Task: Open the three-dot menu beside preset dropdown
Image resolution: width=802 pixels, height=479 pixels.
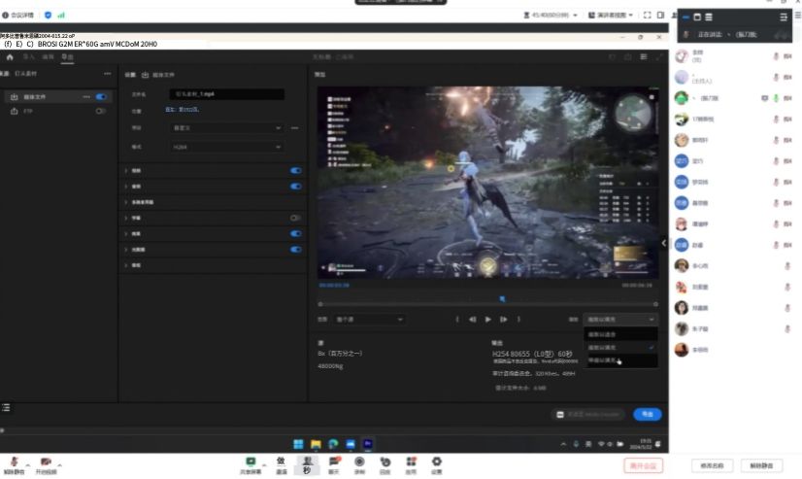Action: [x=295, y=127]
